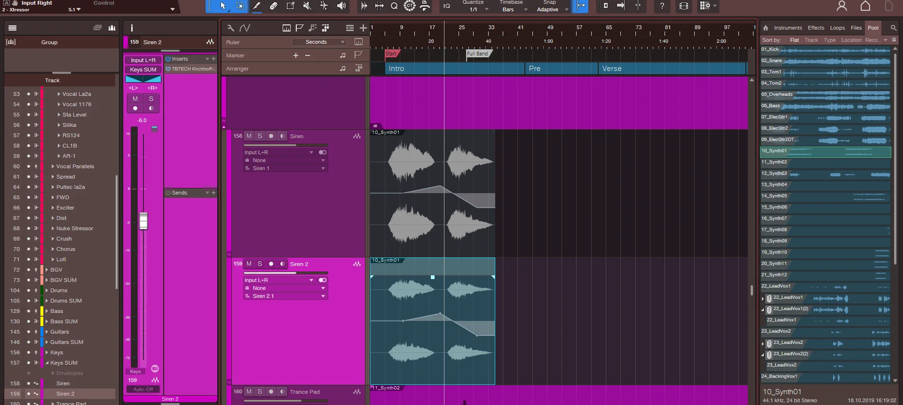The image size is (903, 405).
Task: Select the Paint pencil tool
Action: [x=257, y=6]
